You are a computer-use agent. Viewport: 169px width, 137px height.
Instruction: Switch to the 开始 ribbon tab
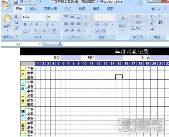coord(19,9)
